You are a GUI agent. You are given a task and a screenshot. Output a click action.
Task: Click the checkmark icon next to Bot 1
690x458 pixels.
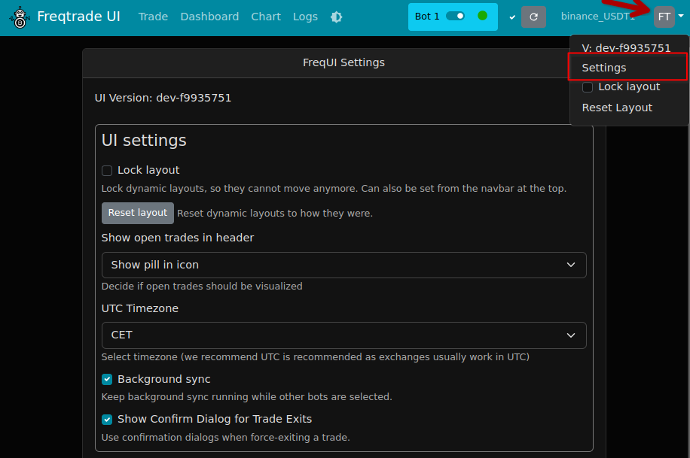pyautogui.click(x=512, y=17)
